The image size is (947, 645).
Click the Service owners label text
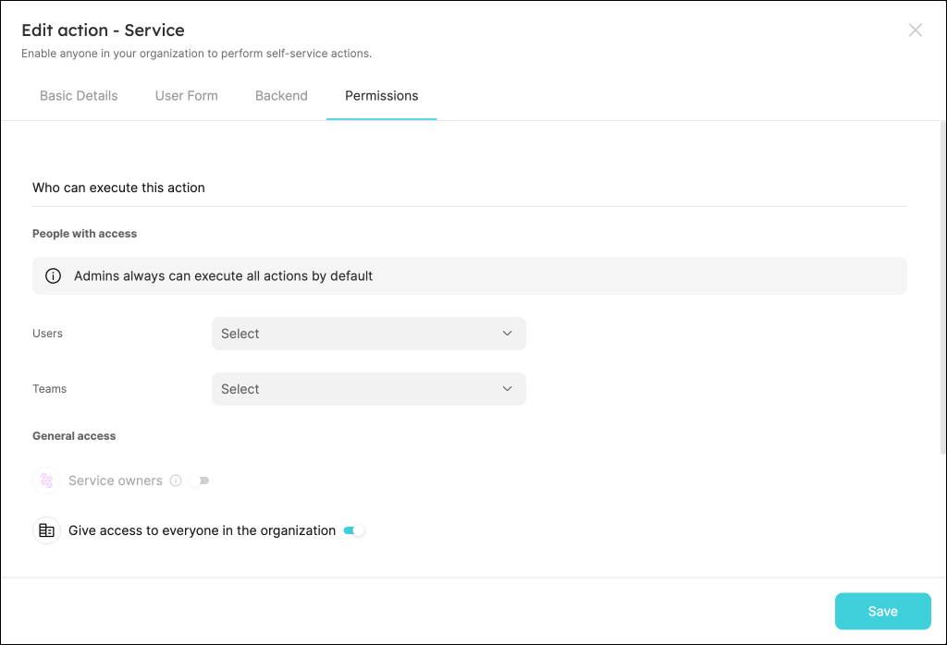coord(116,481)
